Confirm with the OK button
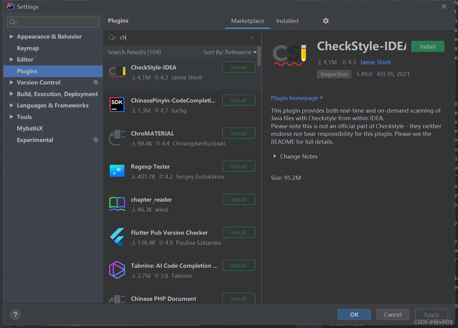Viewport: 458px width, 328px height. [x=354, y=315]
